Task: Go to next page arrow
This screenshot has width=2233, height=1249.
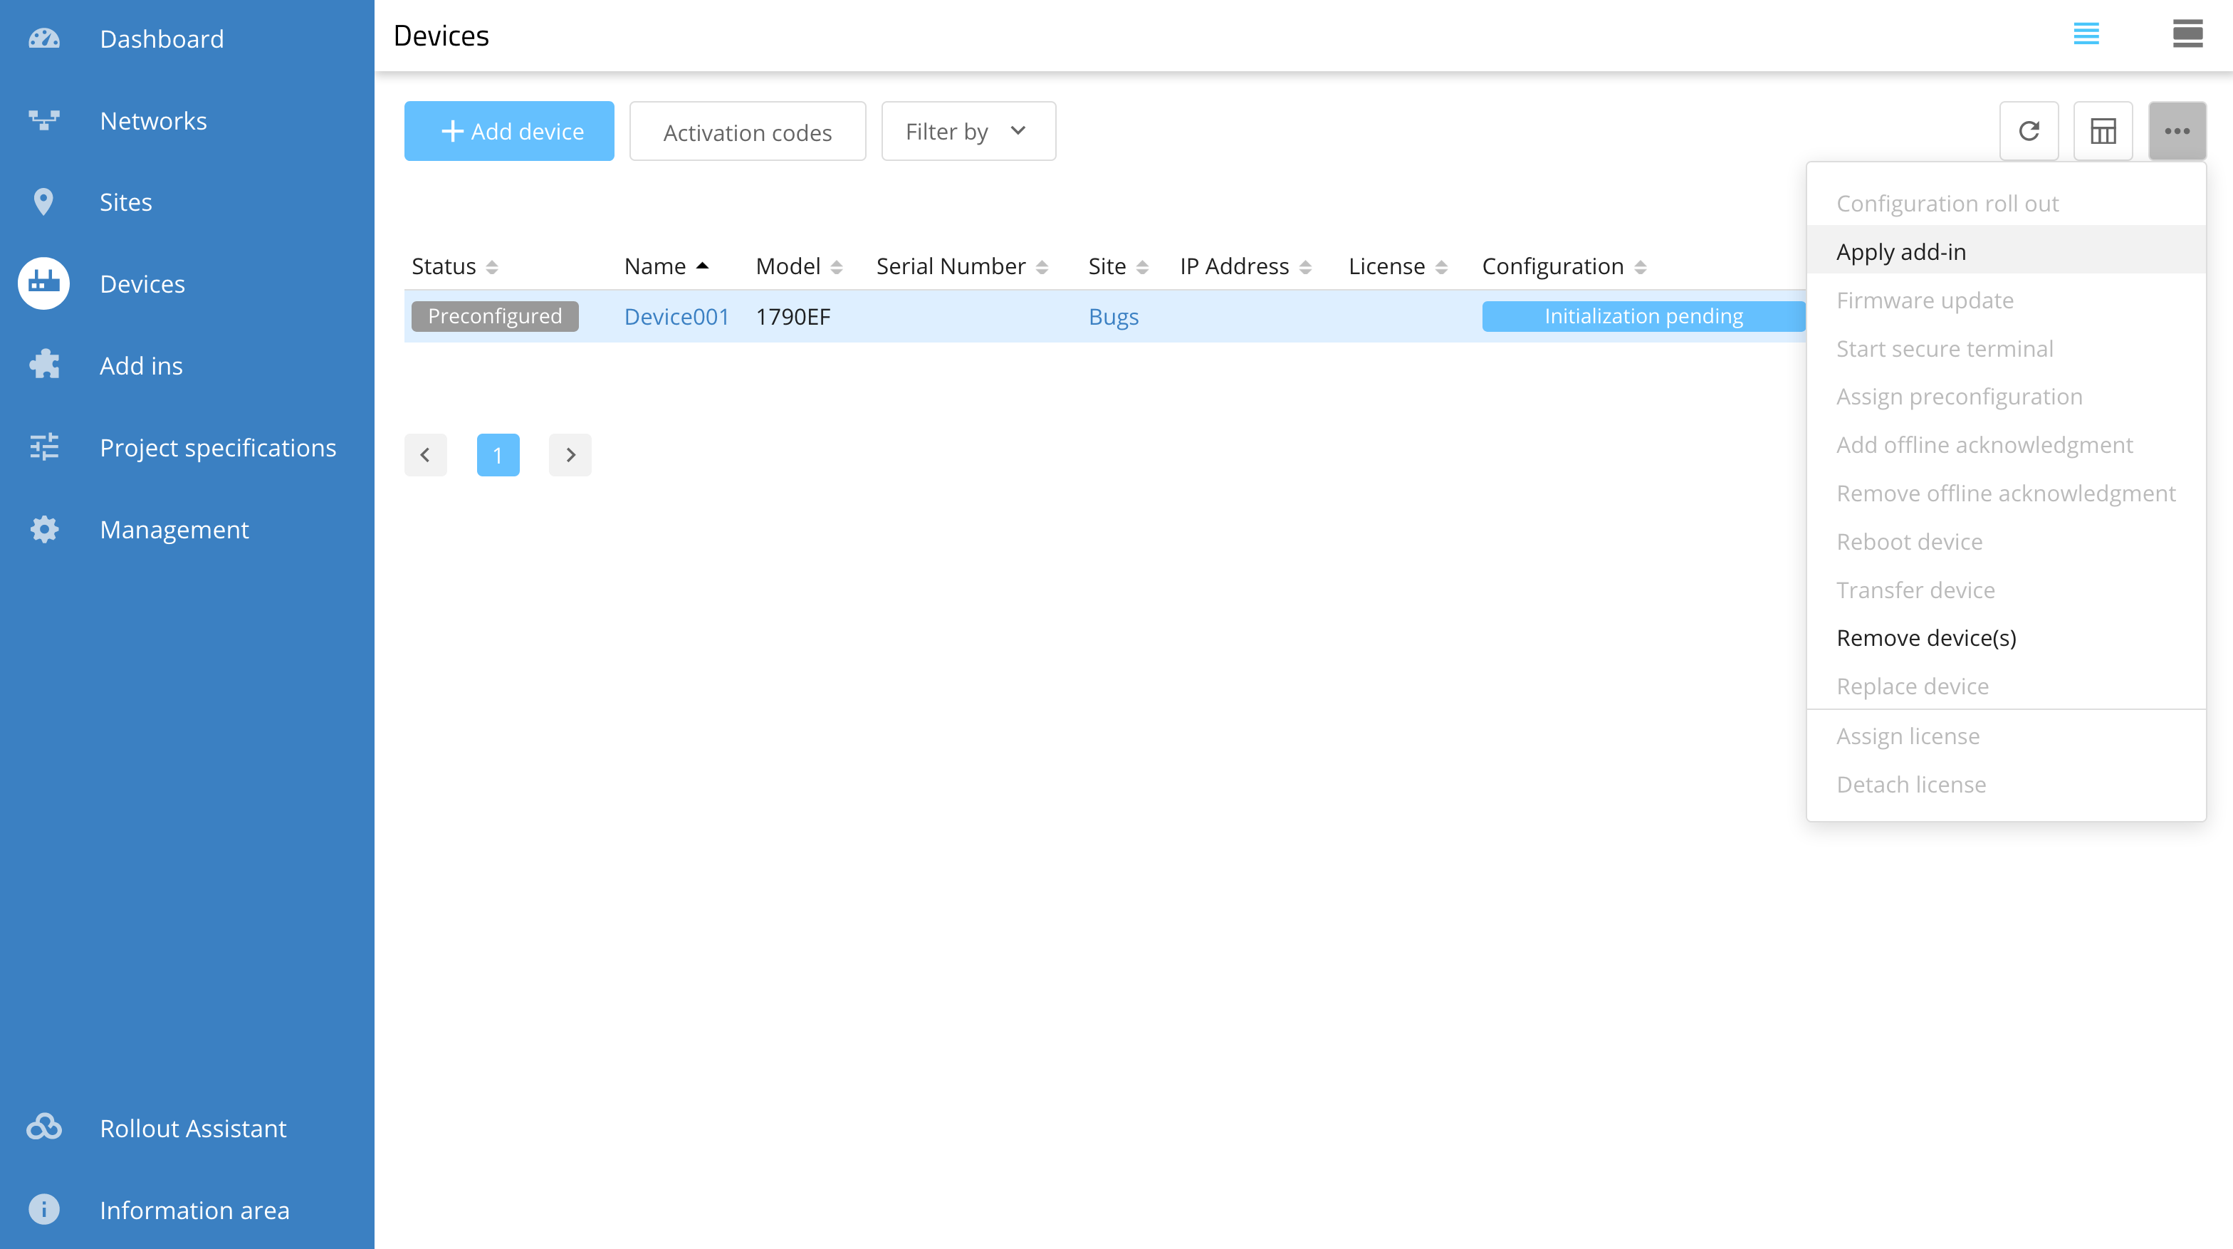Action: click(570, 454)
